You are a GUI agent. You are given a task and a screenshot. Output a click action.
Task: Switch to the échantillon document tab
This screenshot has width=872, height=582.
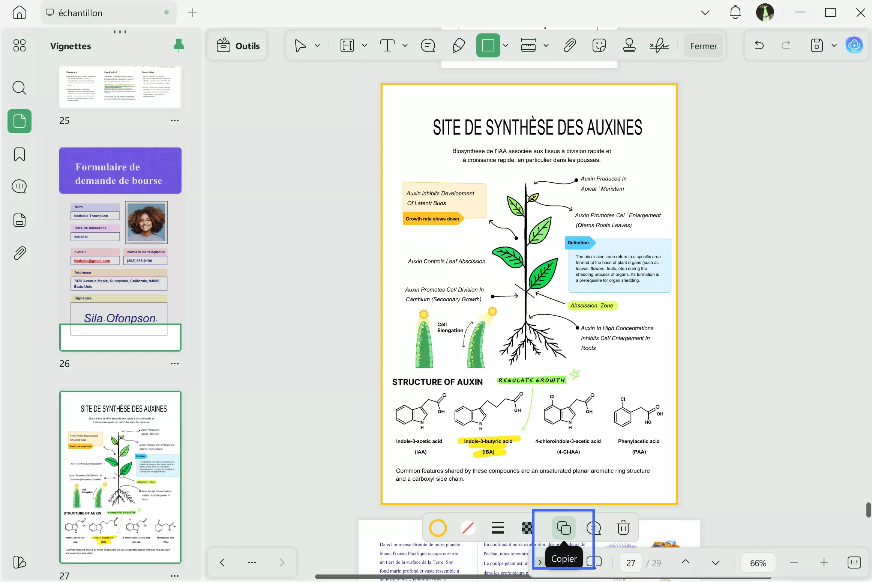click(x=108, y=12)
